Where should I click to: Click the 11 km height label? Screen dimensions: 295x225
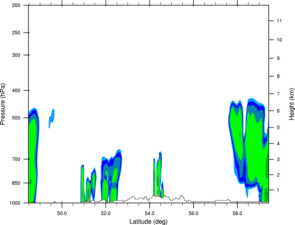click(279, 21)
